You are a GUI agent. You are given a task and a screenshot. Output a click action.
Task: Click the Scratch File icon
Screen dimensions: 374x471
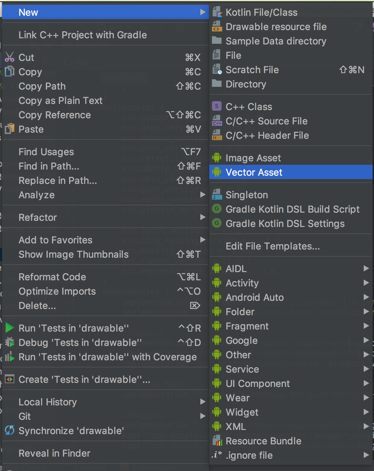point(217,70)
